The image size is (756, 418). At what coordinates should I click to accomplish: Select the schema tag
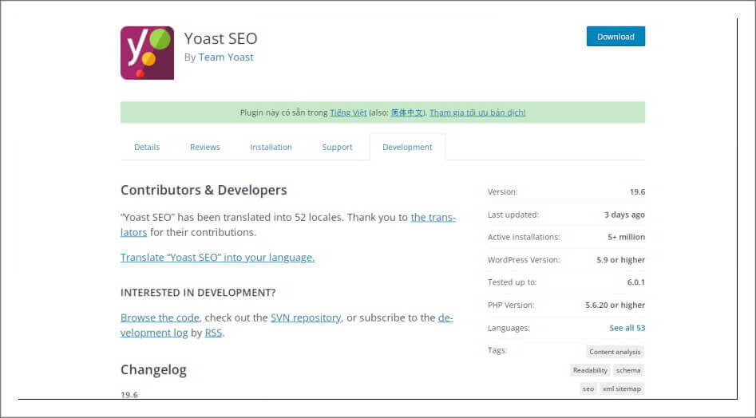(x=628, y=370)
